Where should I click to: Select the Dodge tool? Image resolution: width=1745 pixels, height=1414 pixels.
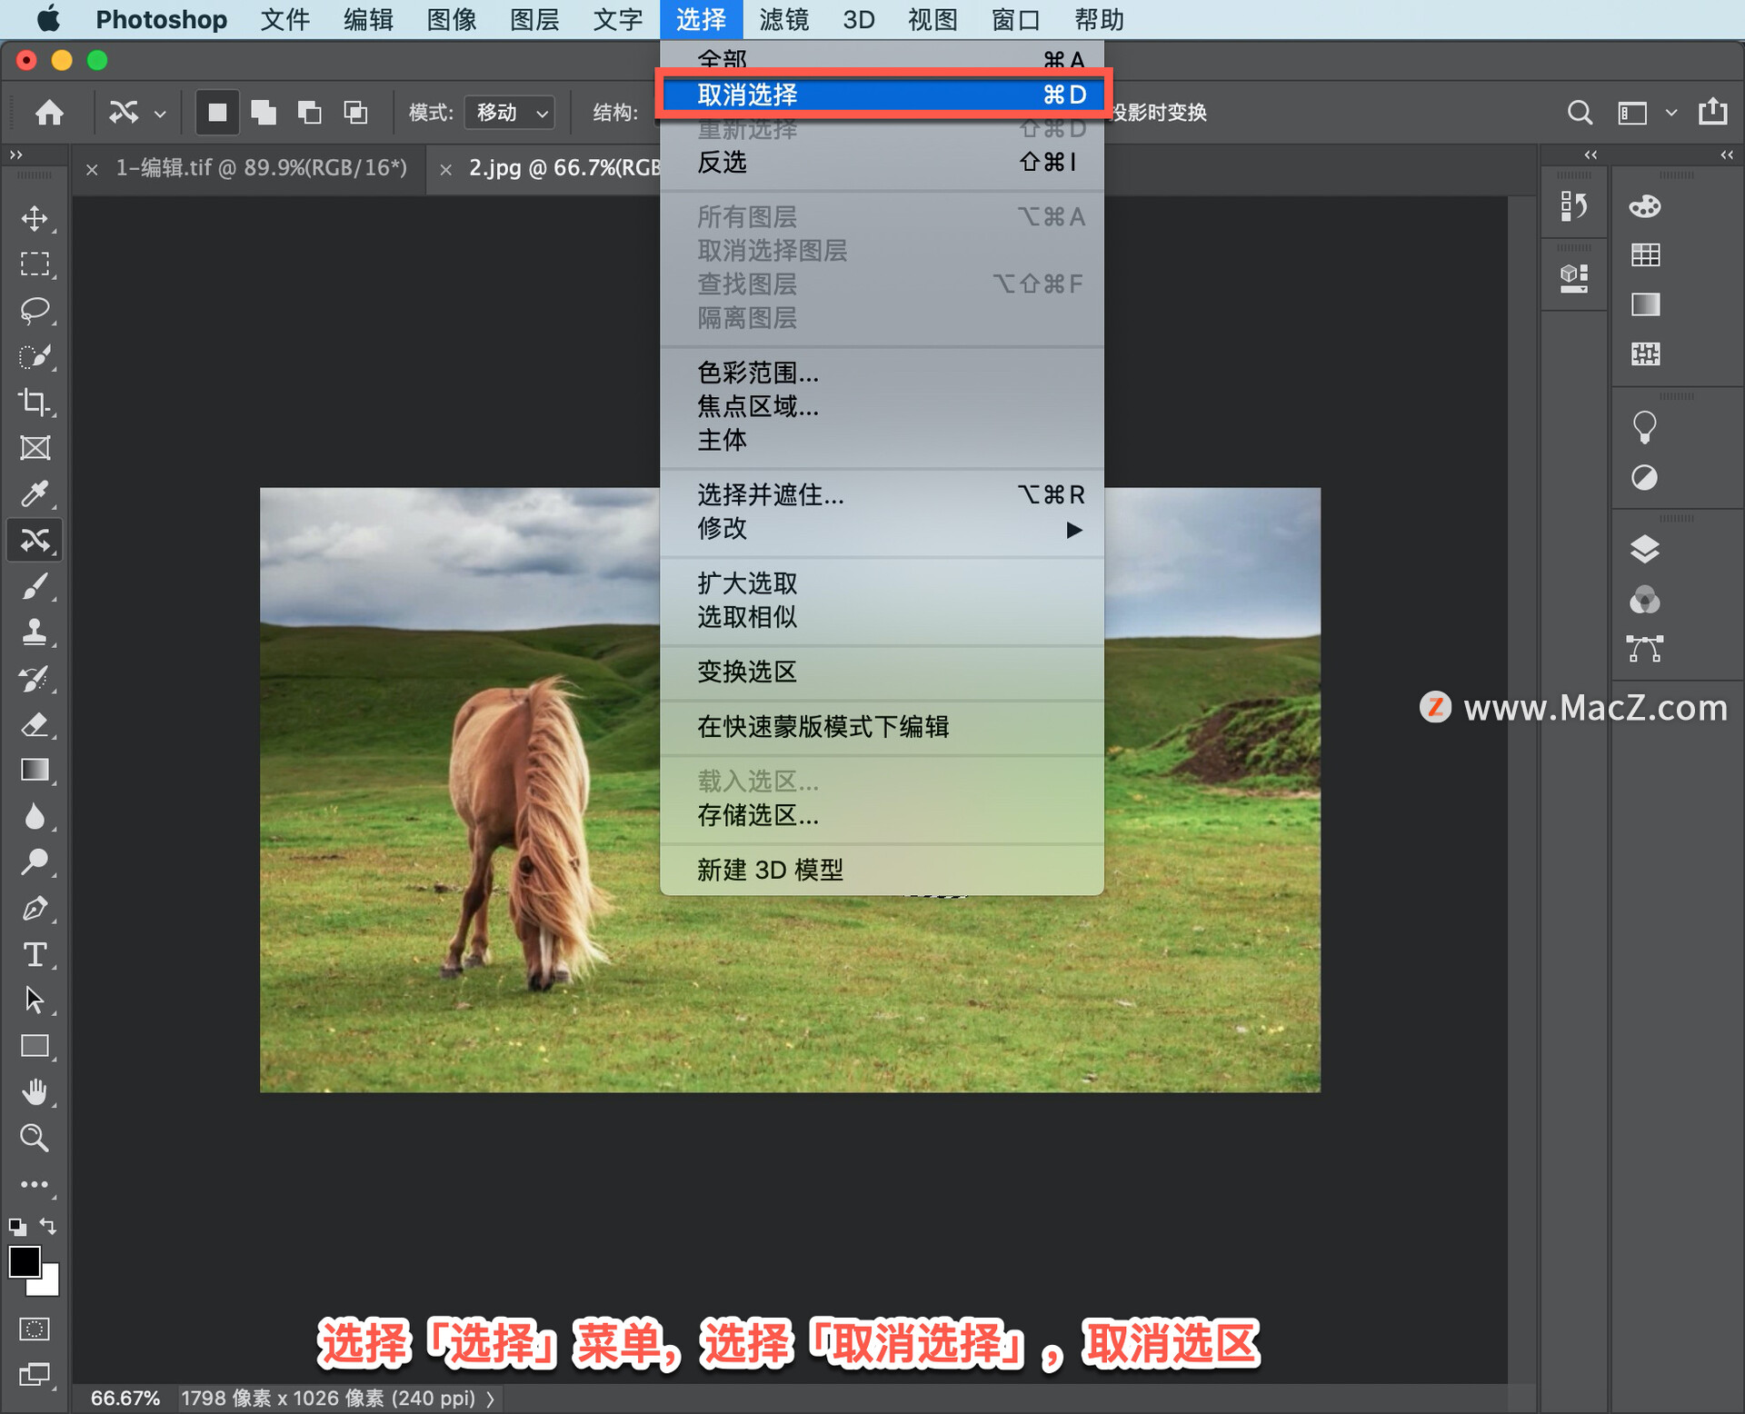point(35,862)
